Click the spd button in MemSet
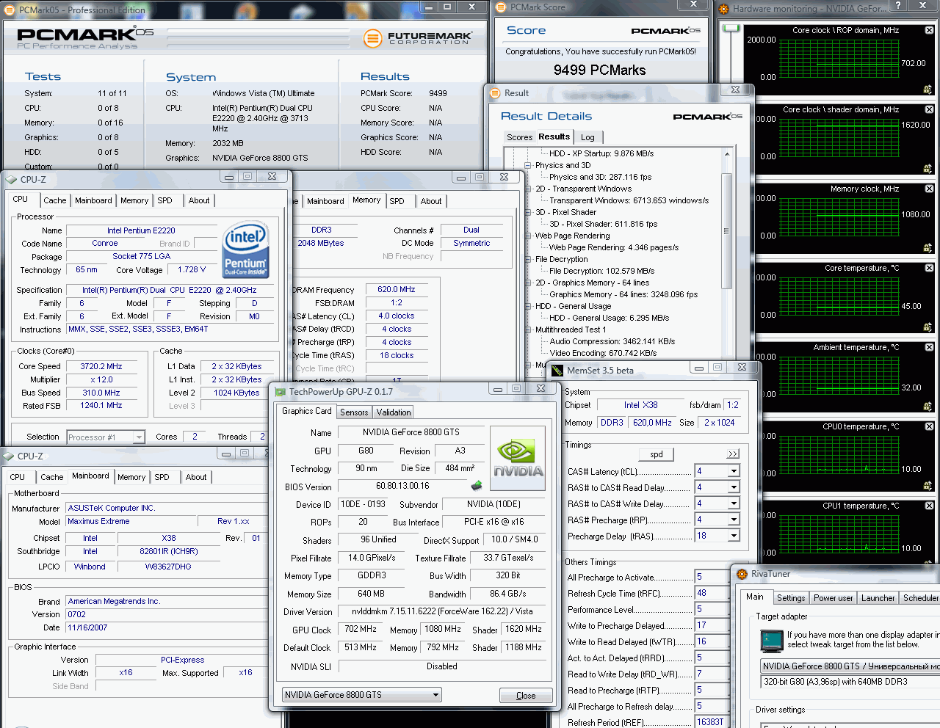The width and height of the screenshot is (940, 728). [x=657, y=454]
